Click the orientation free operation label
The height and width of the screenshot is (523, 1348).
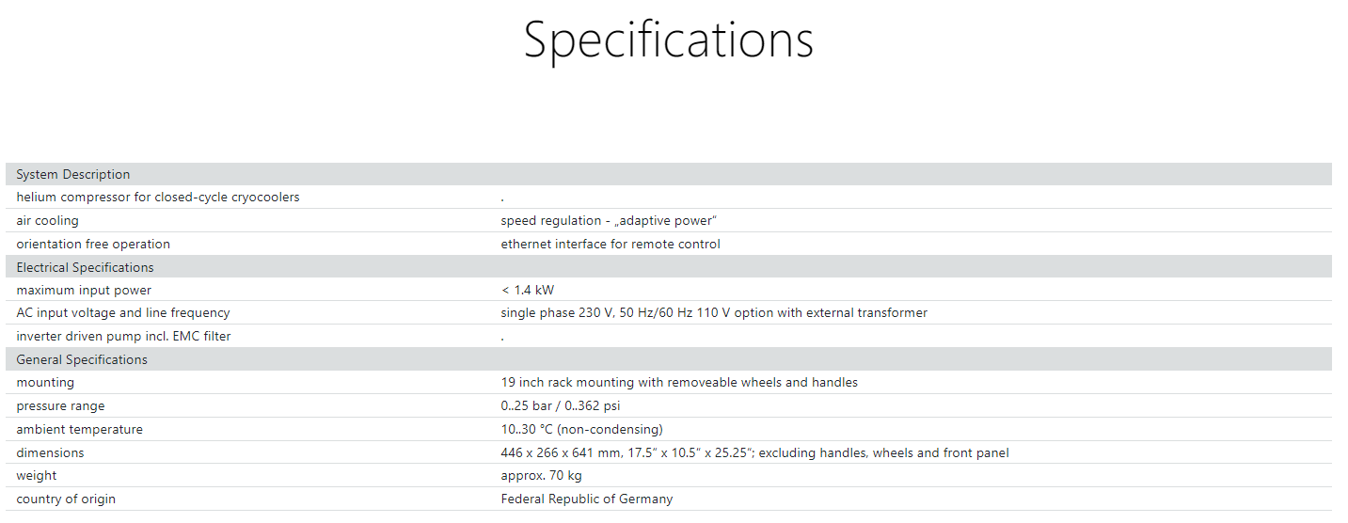point(93,244)
